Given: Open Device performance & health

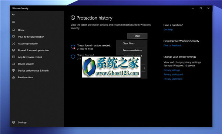Looking at the screenshot, I should (x=33, y=71).
